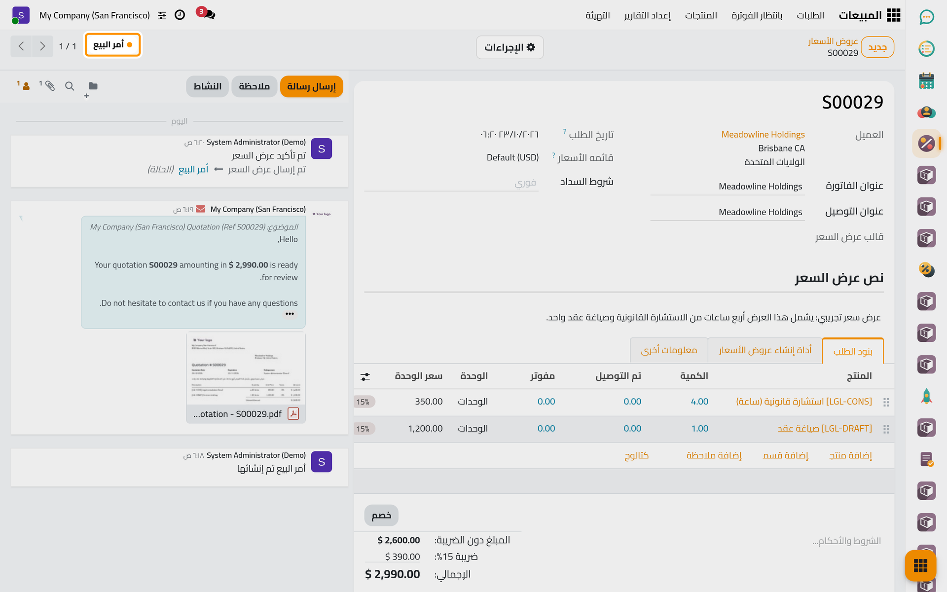
Task: Open the To-do list sidebar icon
Action: coord(926,49)
